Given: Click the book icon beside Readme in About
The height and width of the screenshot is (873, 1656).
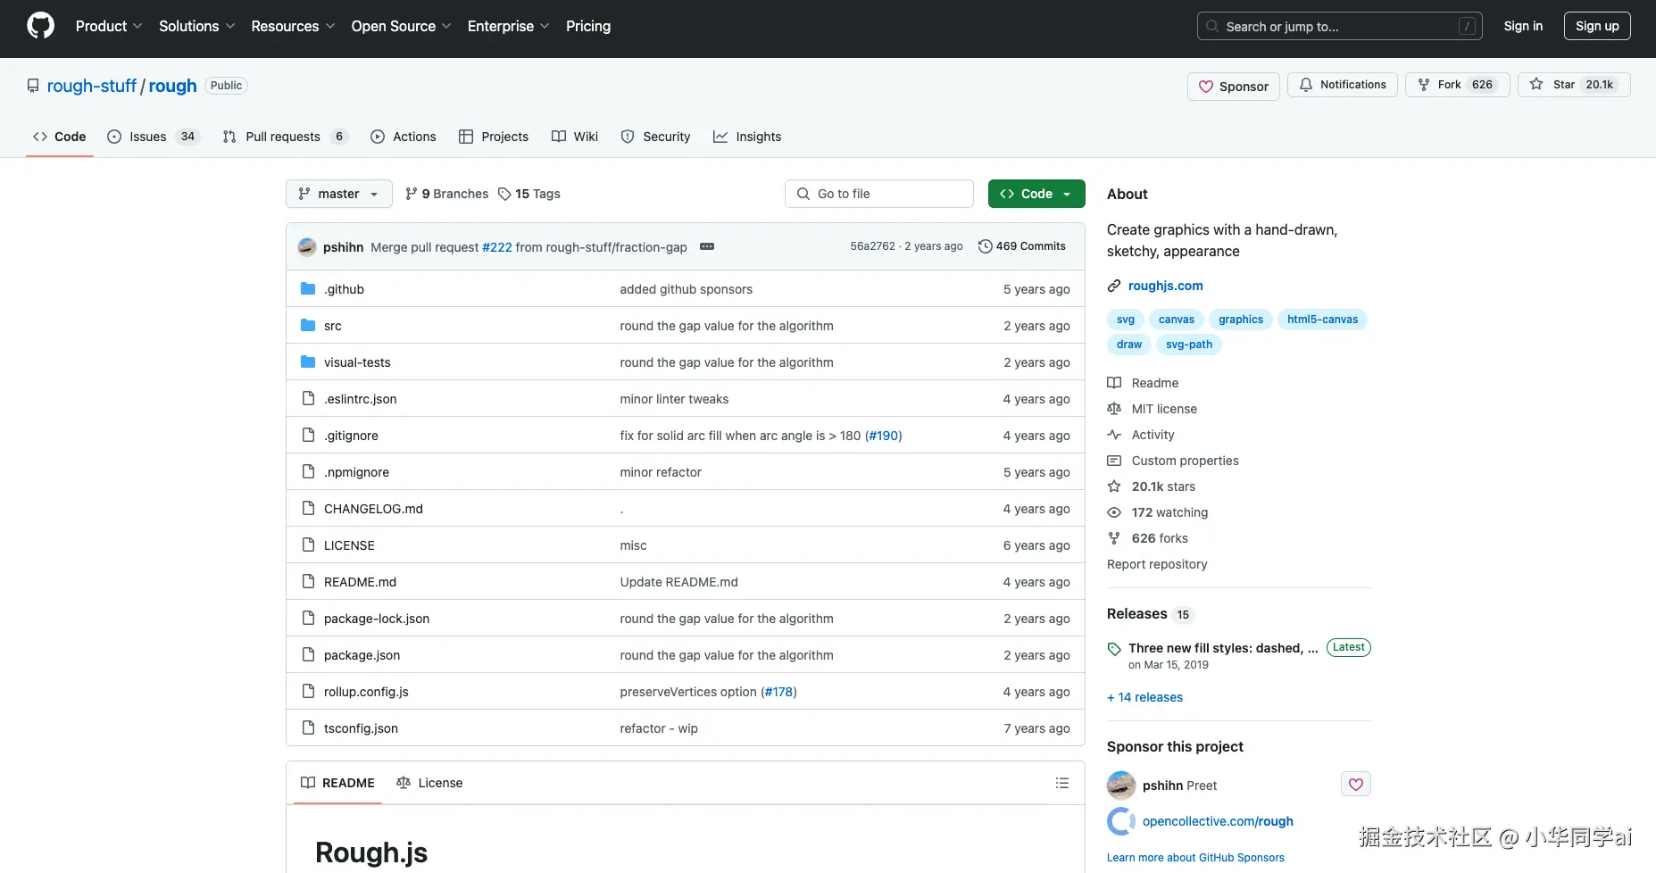Looking at the screenshot, I should tap(1114, 383).
